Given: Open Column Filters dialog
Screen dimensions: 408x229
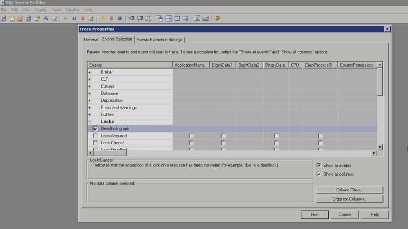Looking at the screenshot, I should (x=350, y=190).
